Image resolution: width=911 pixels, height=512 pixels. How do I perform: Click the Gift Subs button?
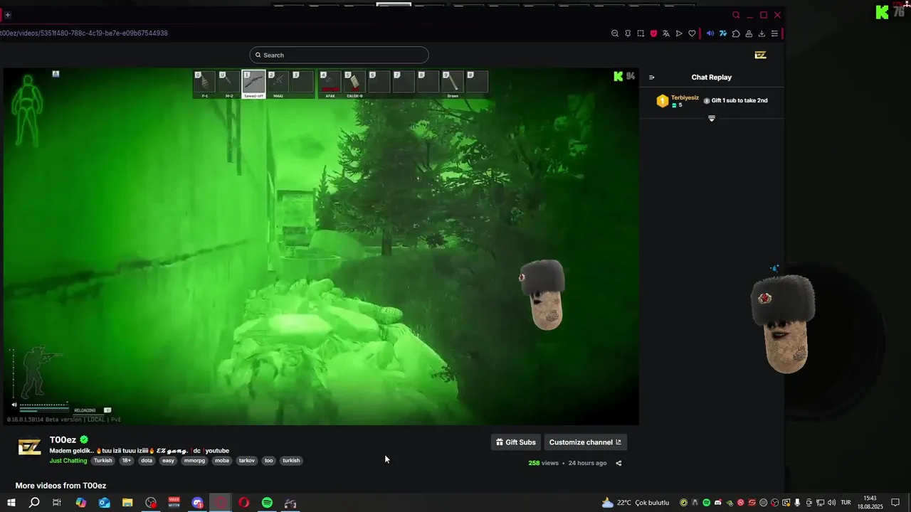516,442
